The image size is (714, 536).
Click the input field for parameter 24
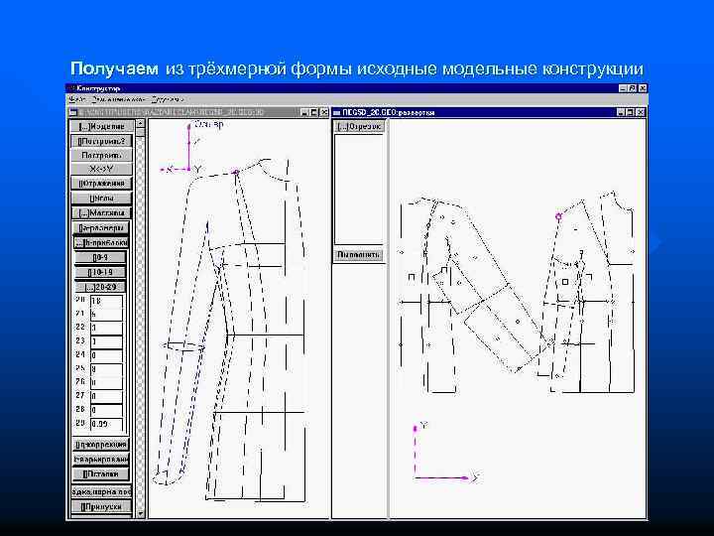[x=106, y=355]
